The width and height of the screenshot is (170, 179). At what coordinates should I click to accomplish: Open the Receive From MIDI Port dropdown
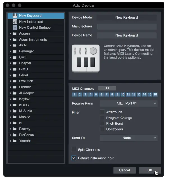click(x=129, y=104)
